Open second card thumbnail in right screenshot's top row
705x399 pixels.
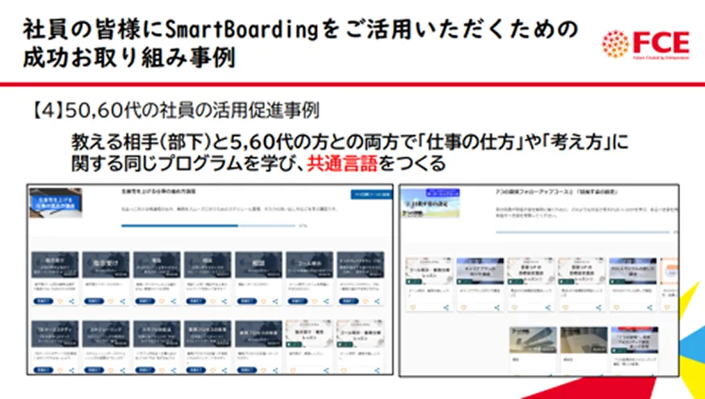[480, 271]
